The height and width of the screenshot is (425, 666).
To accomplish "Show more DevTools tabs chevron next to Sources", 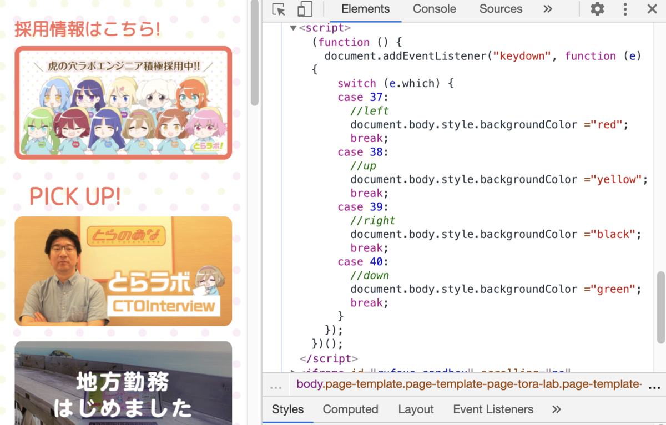I will 548,9.
